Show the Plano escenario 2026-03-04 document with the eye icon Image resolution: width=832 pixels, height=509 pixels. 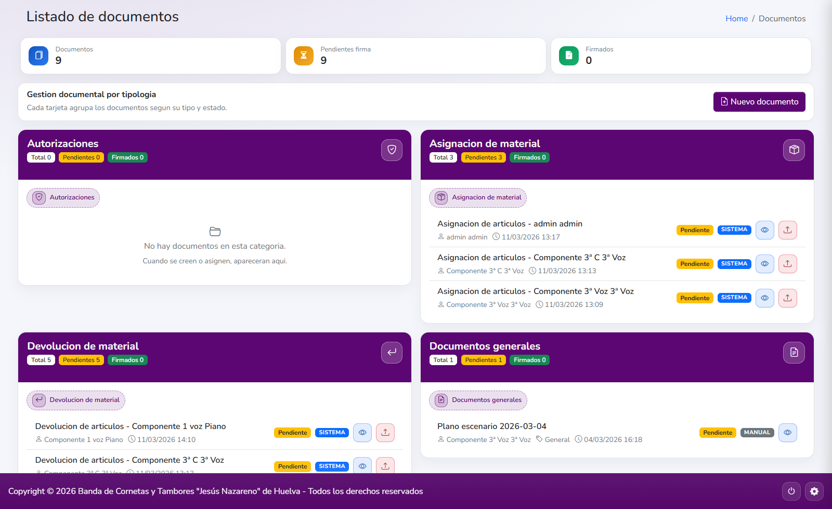pos(787,432)
